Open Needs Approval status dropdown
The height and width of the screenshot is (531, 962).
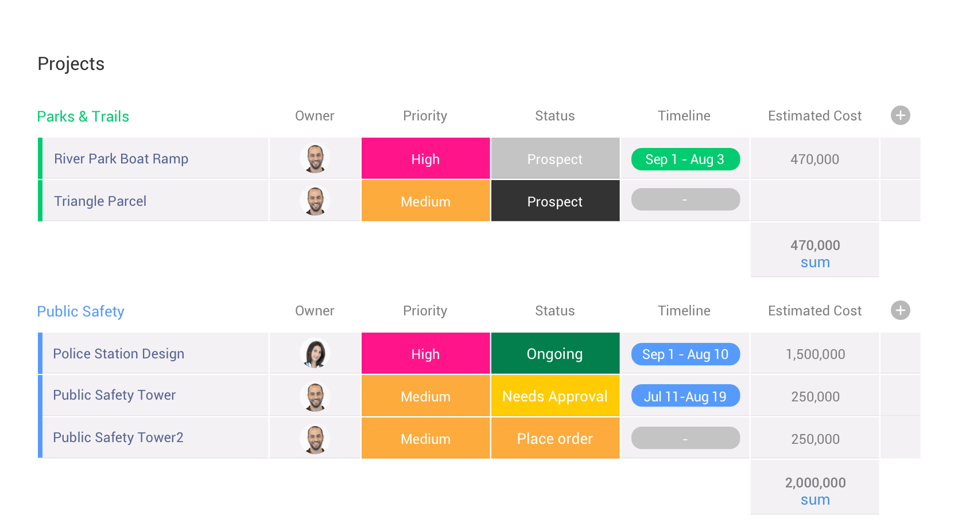[x=555, y=396]
